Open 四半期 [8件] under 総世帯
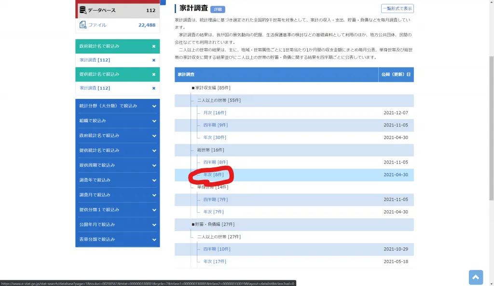 216,162
